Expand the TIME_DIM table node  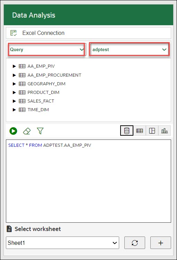tap(14, 109)
